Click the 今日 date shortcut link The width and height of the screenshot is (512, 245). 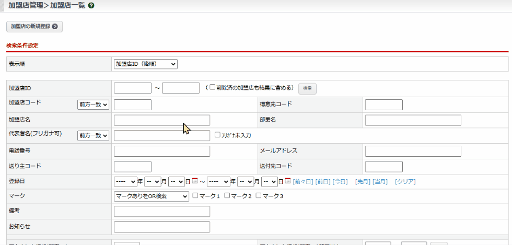340,182
